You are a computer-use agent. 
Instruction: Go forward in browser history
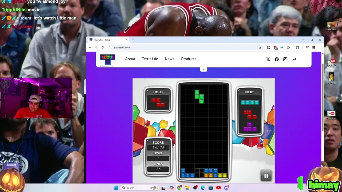pyautogui.click(x=96, y=47)
